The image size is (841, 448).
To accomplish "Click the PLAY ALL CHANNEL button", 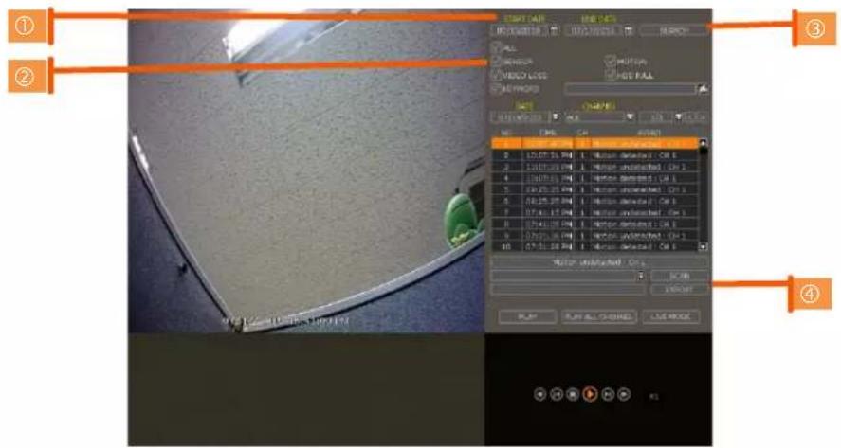I will tap(598, 316).
